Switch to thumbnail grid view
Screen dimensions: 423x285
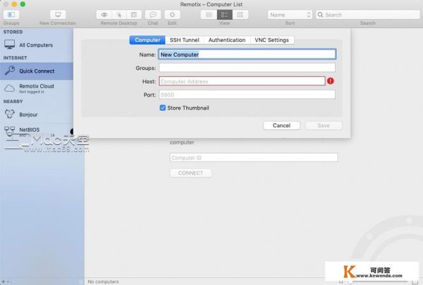(x=240, y=15)
